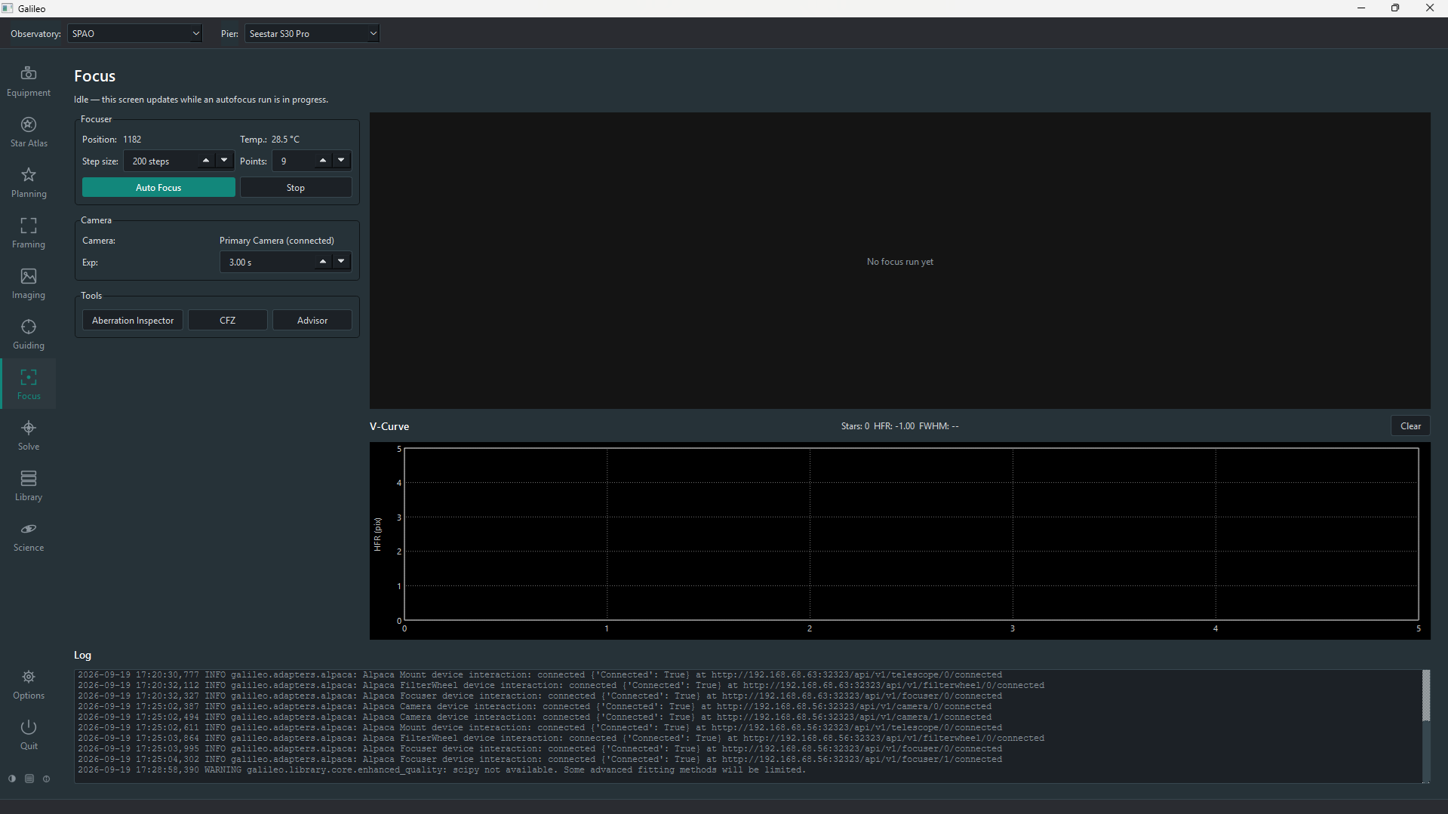Open the Star Atlas section
Viewport: 1448px width, 814px height.
click(x=29, y=132)
